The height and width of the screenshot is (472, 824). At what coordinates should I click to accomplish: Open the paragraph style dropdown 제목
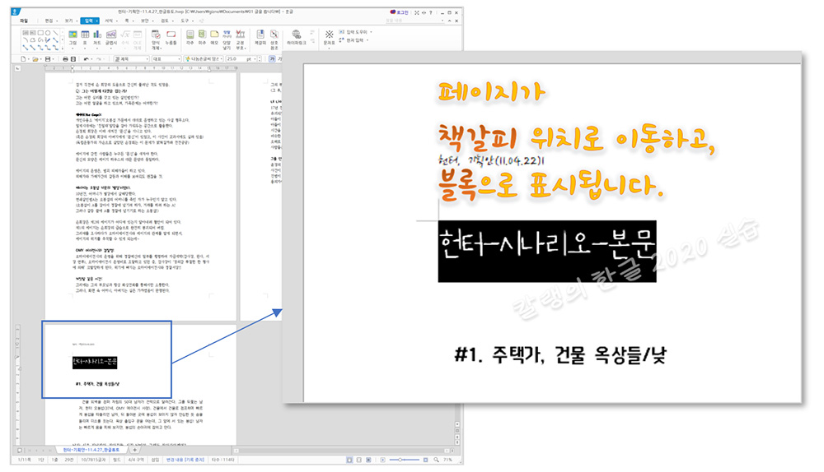(x=133, y=59)
